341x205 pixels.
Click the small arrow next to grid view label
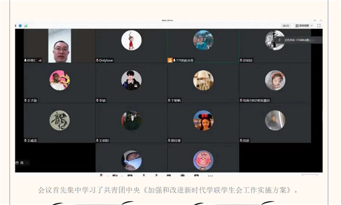coord(311,25)
